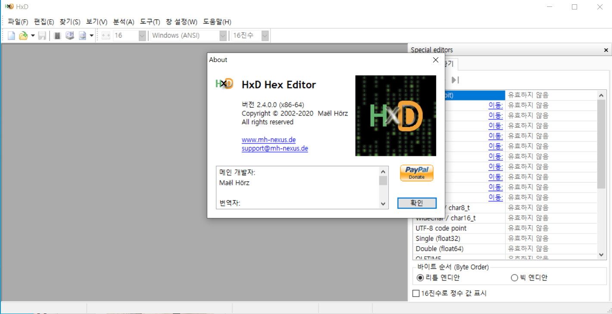
Task: Click the data inspector scroll down arrow
Action: click(x=602, y=255)
